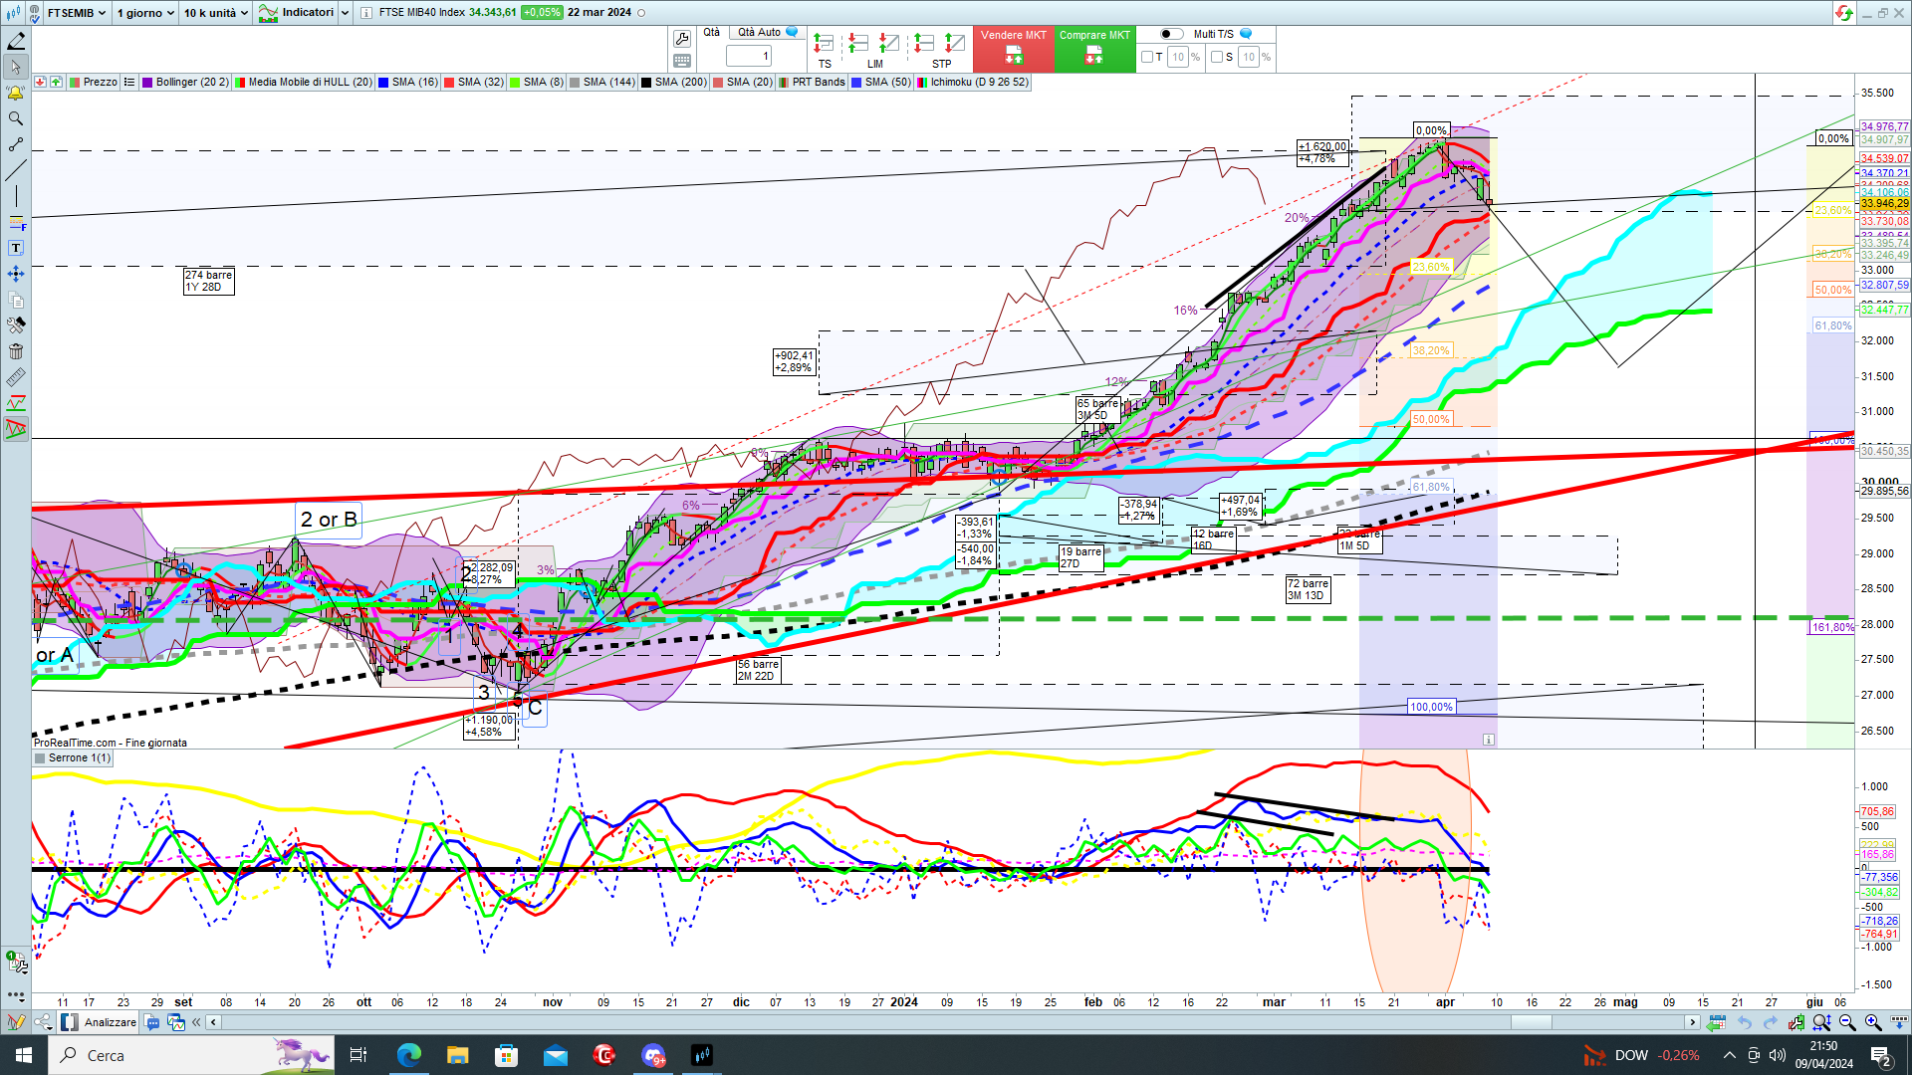Screen dimensions: 1912x1075
Task: Open the 10 k unità dropdown
Action: [215, 13]
